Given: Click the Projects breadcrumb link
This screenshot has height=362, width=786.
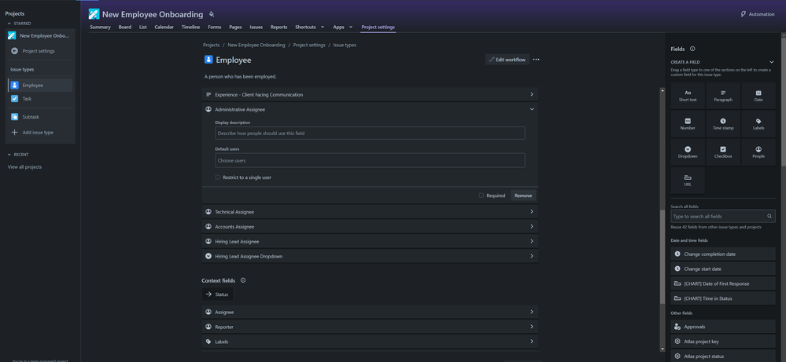Looking at the screenshot, I should 211,45.
